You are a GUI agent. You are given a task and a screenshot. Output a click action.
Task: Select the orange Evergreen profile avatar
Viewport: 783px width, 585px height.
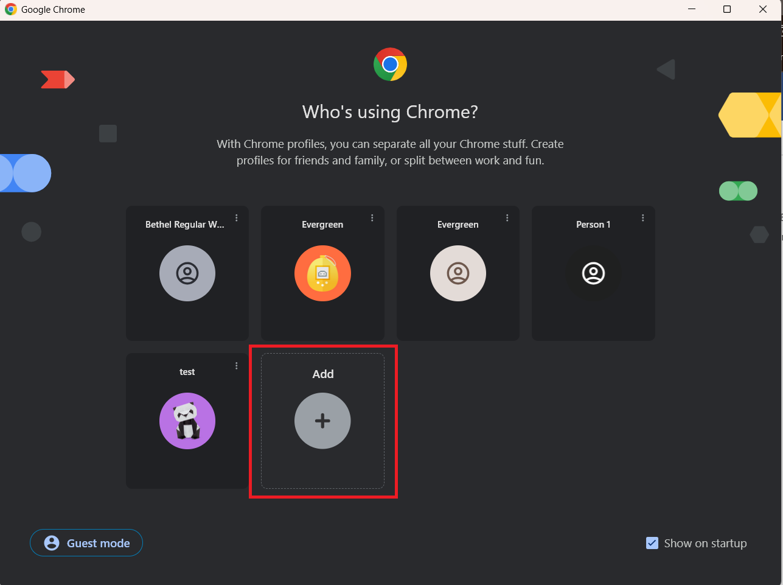tap(322, 273)
